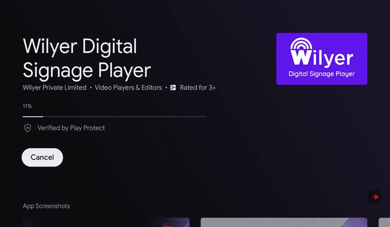Click the download progress bar
Image resolution: width=390 pixels, height=227 pixels.
114,117
